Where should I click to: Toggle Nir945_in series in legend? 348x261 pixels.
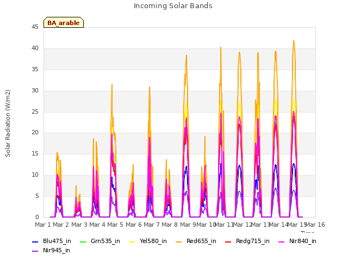[x=51, y=250]
